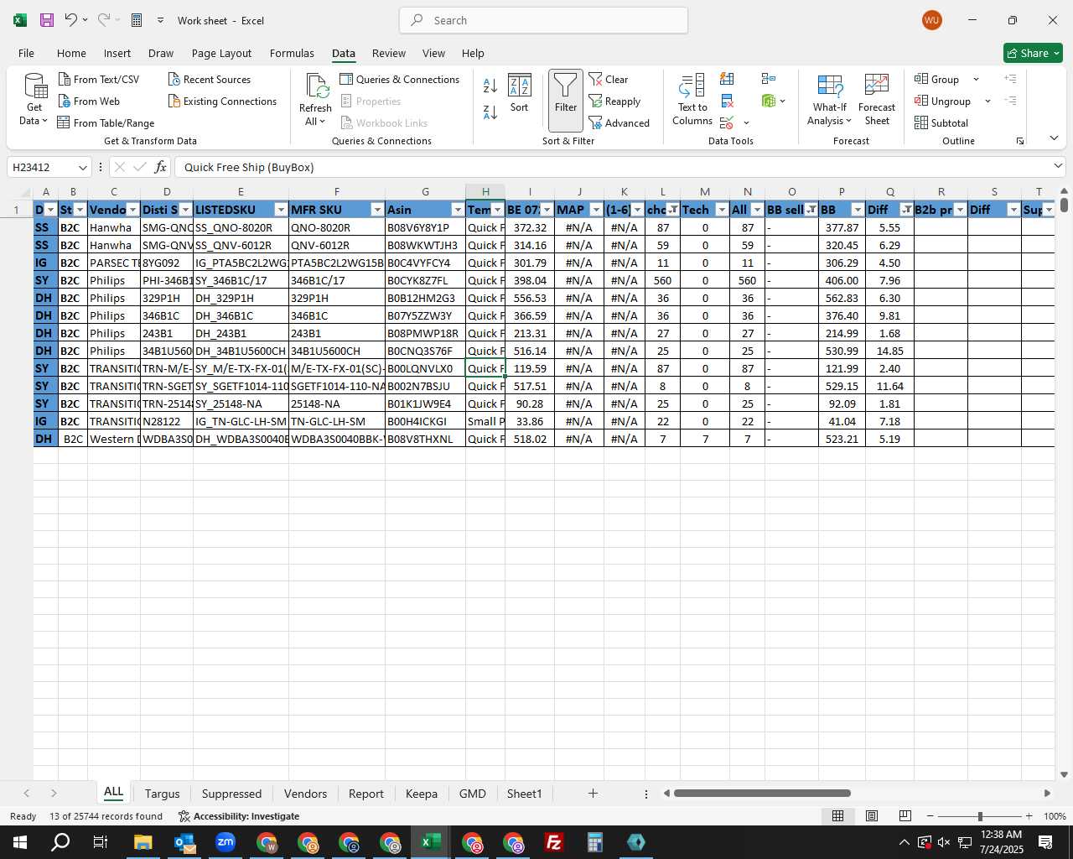Switch to Keepa sheet tab
Image resolution: width=1073 pixels, height=859 pixels.
coord(422,794)
